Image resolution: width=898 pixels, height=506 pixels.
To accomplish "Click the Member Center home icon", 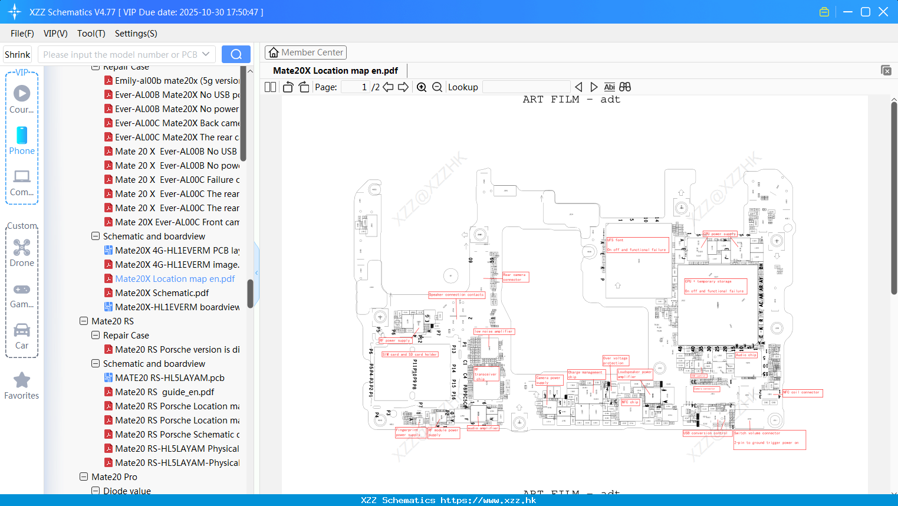I will 274,52.
